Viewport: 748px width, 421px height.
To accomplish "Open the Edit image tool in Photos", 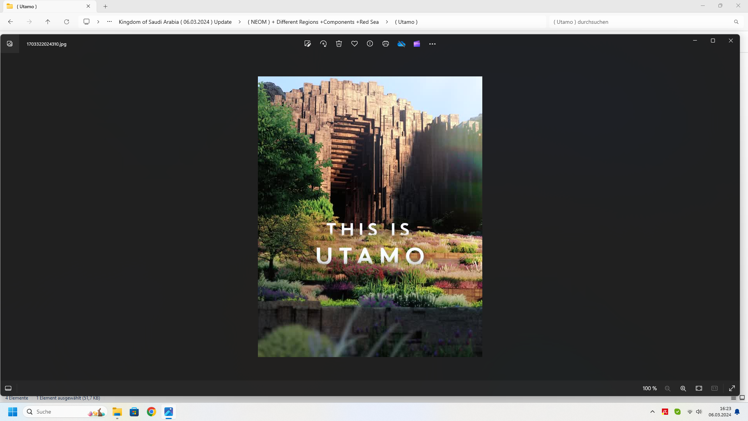I will 307,44.
